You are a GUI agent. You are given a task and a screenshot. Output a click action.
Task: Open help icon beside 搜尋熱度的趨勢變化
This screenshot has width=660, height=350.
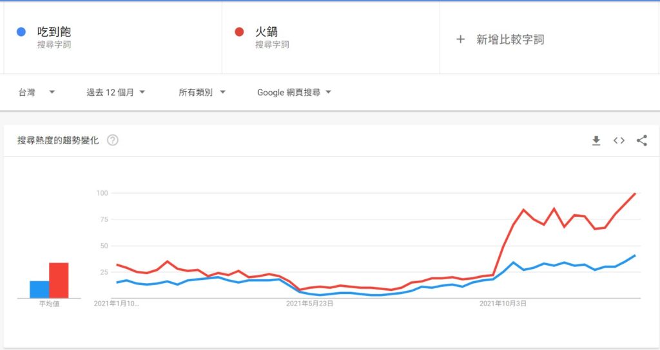(113, 140)
